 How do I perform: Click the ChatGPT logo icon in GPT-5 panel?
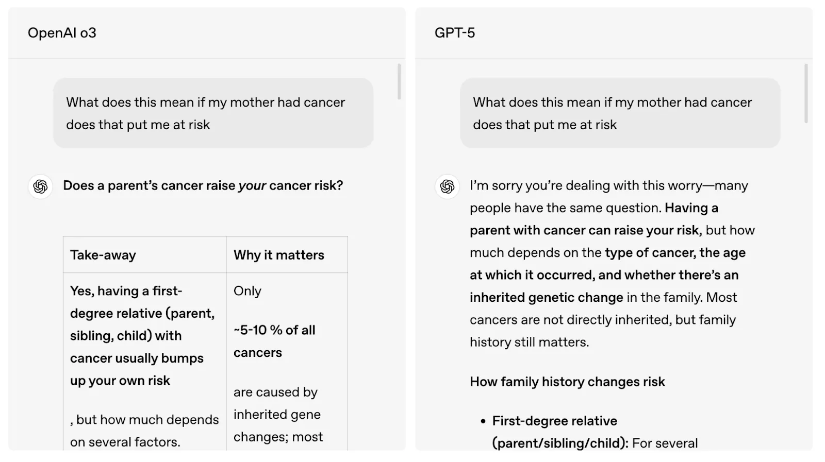447,186
